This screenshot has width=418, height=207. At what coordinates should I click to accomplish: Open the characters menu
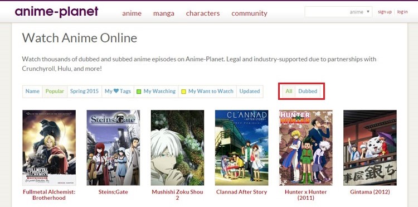coord(203,13)
